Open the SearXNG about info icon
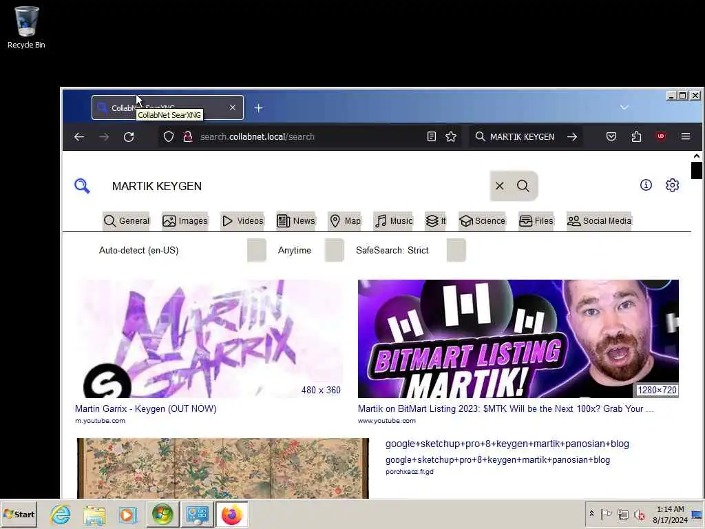 (646, 185)
